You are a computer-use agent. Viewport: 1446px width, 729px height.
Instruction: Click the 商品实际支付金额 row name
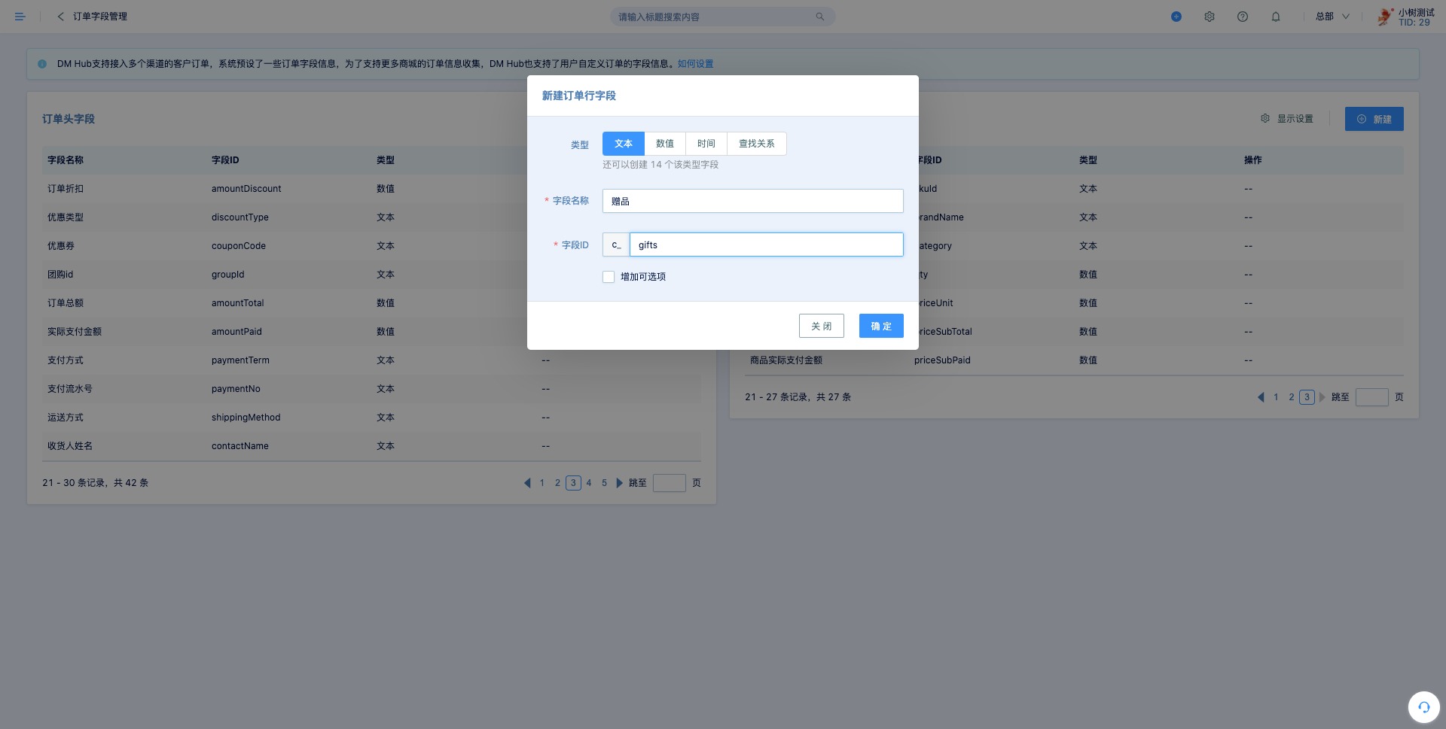(786, 360)
